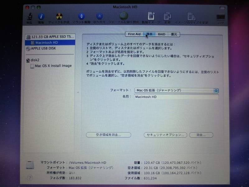
Task: Select Mac OS X Install Image volume
Action: [50, 66]
